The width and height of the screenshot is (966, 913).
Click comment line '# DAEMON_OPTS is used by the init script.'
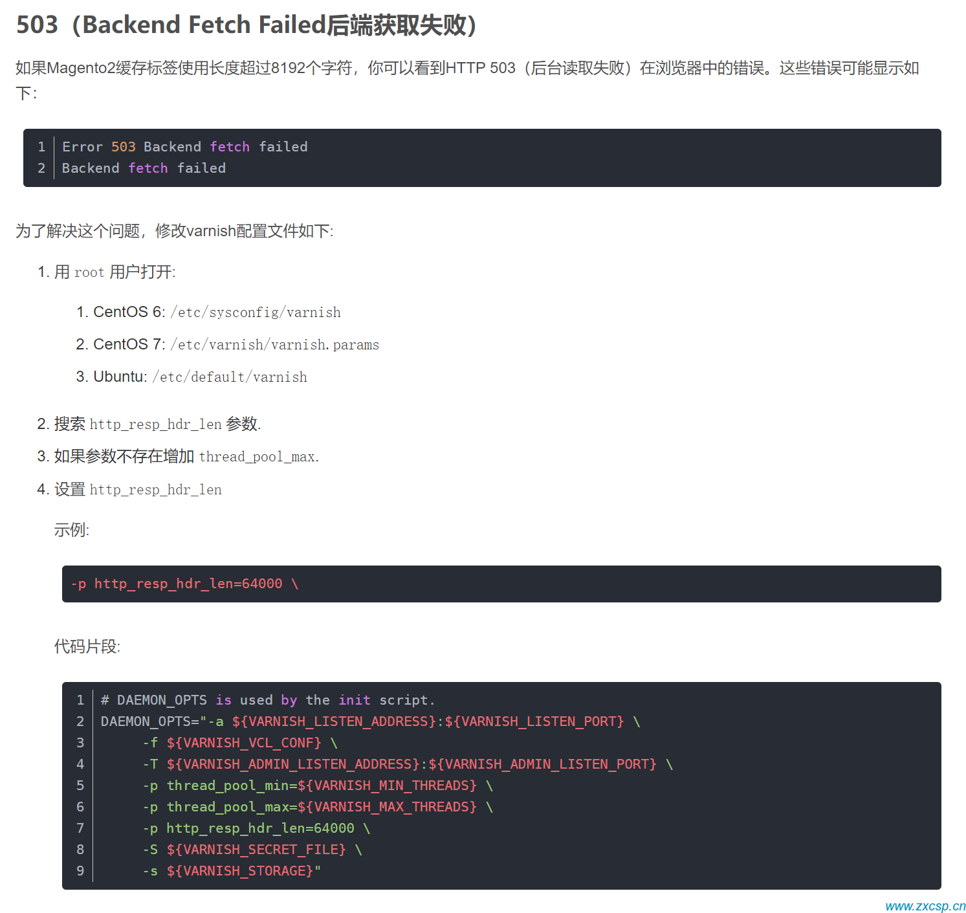pos(268,700)
